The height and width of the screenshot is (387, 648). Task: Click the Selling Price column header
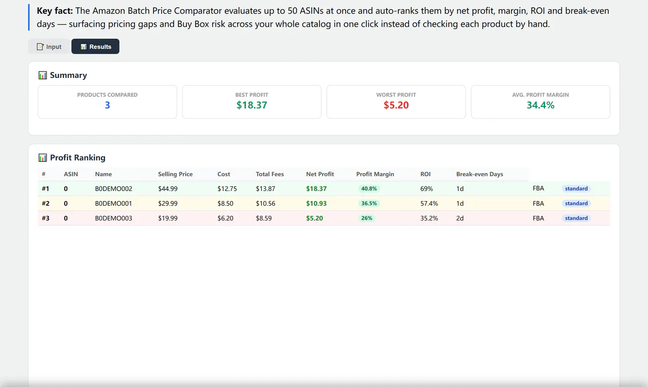[175, 174]
